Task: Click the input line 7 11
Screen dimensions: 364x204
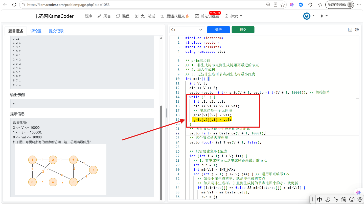Action: pyautogui.click(x=16, y=39)
